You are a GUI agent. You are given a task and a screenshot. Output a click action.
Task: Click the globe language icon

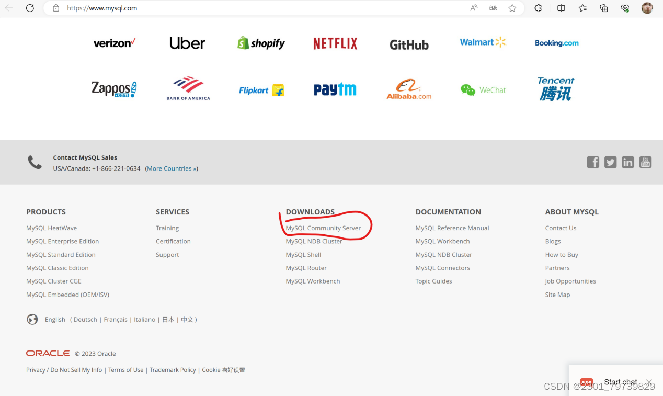[x=32, y=319]
